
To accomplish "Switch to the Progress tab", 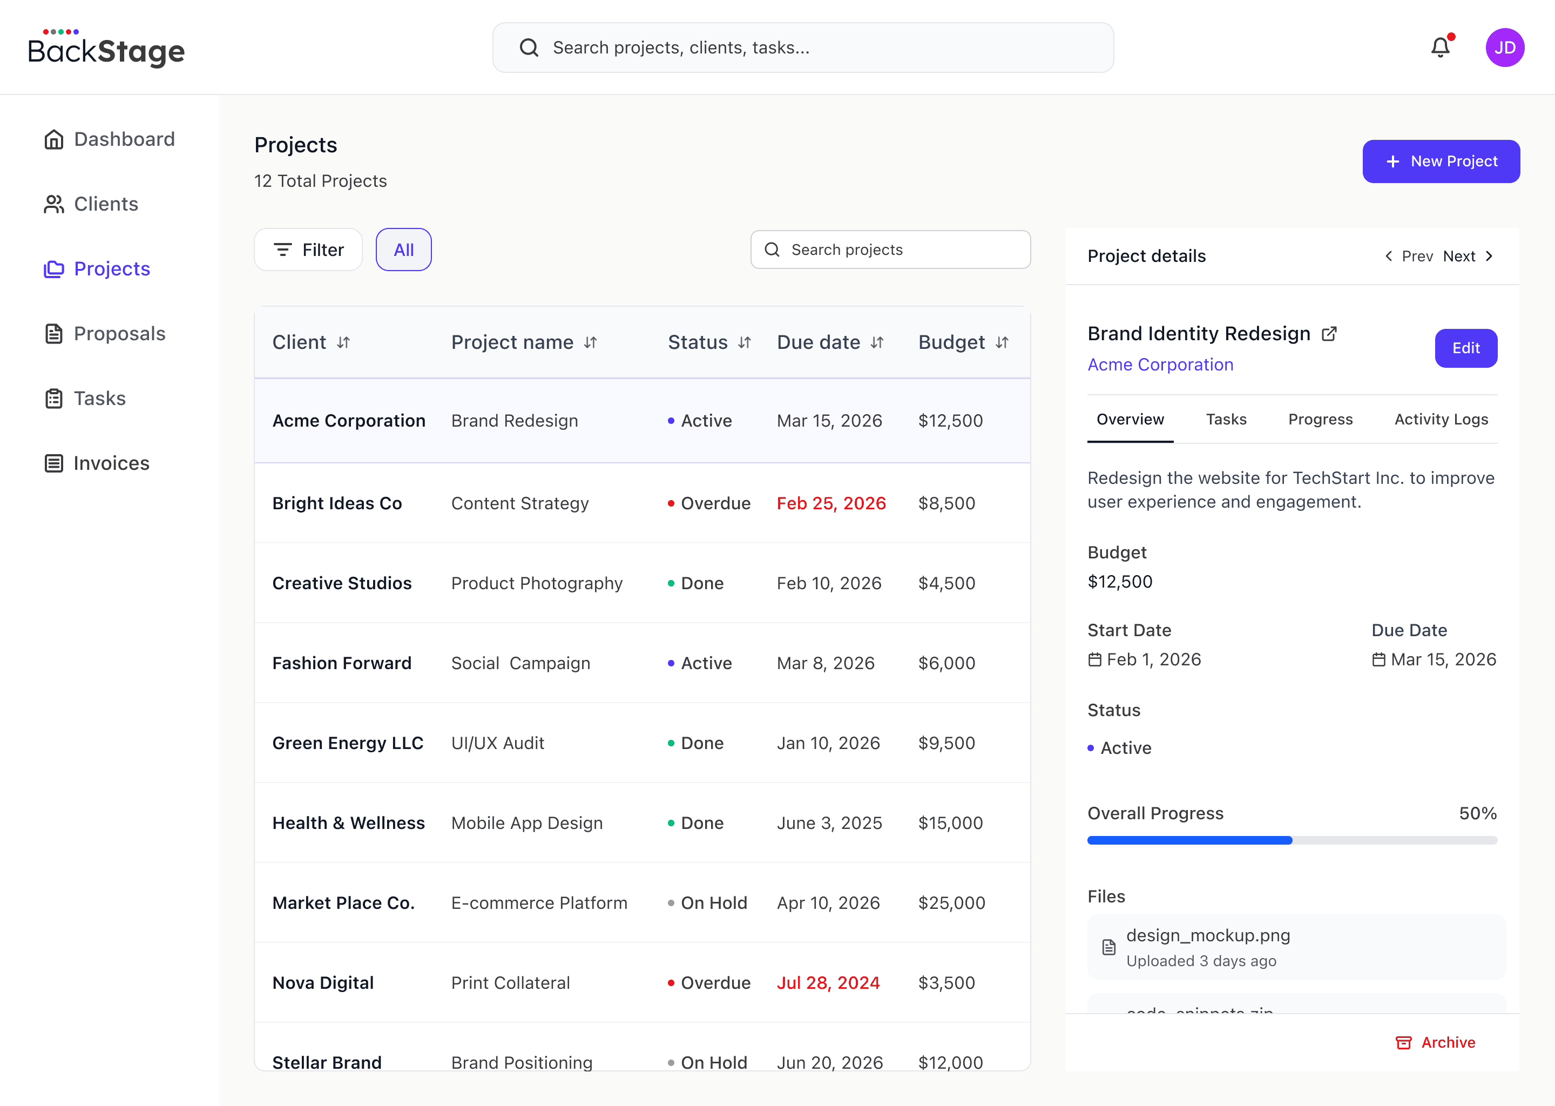I will click(1320, 420).
